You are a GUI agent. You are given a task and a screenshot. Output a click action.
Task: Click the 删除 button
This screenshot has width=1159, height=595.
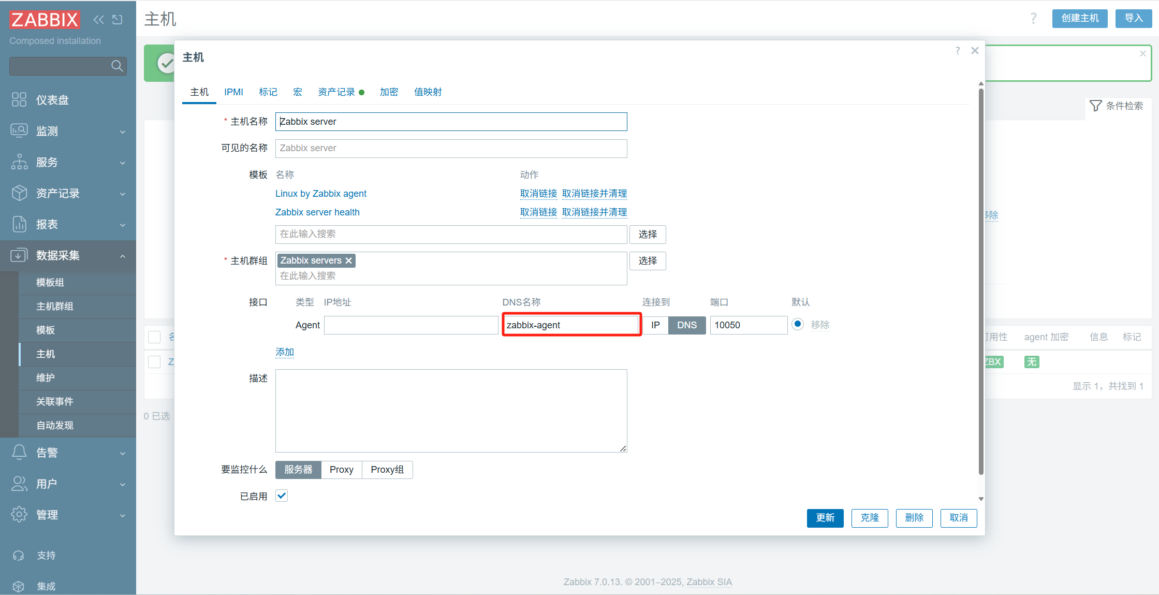click(x=914, y=518)
